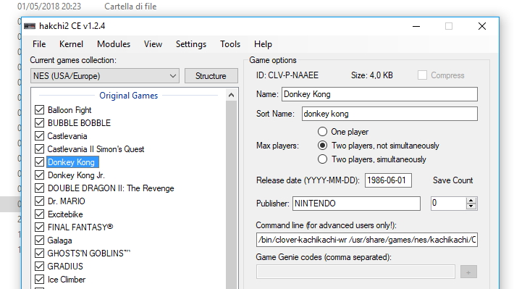Increase Save Count with up arrow
Image resolution: width=514 pixels, height=289 pixels.
point(471,201)
